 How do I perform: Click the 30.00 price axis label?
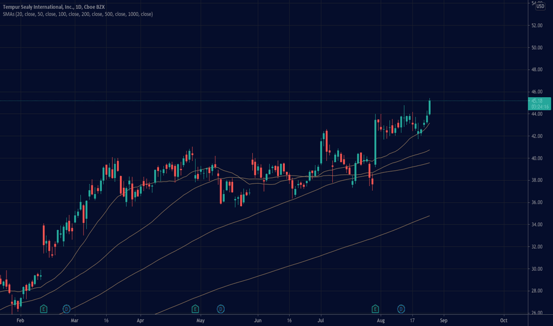tap(537, 269)
